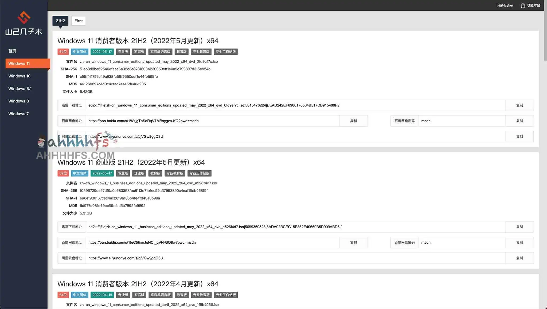Click the 2022-05-17 date tag
This screenshot has width=547, height=309.
click(x=102, y=51)
